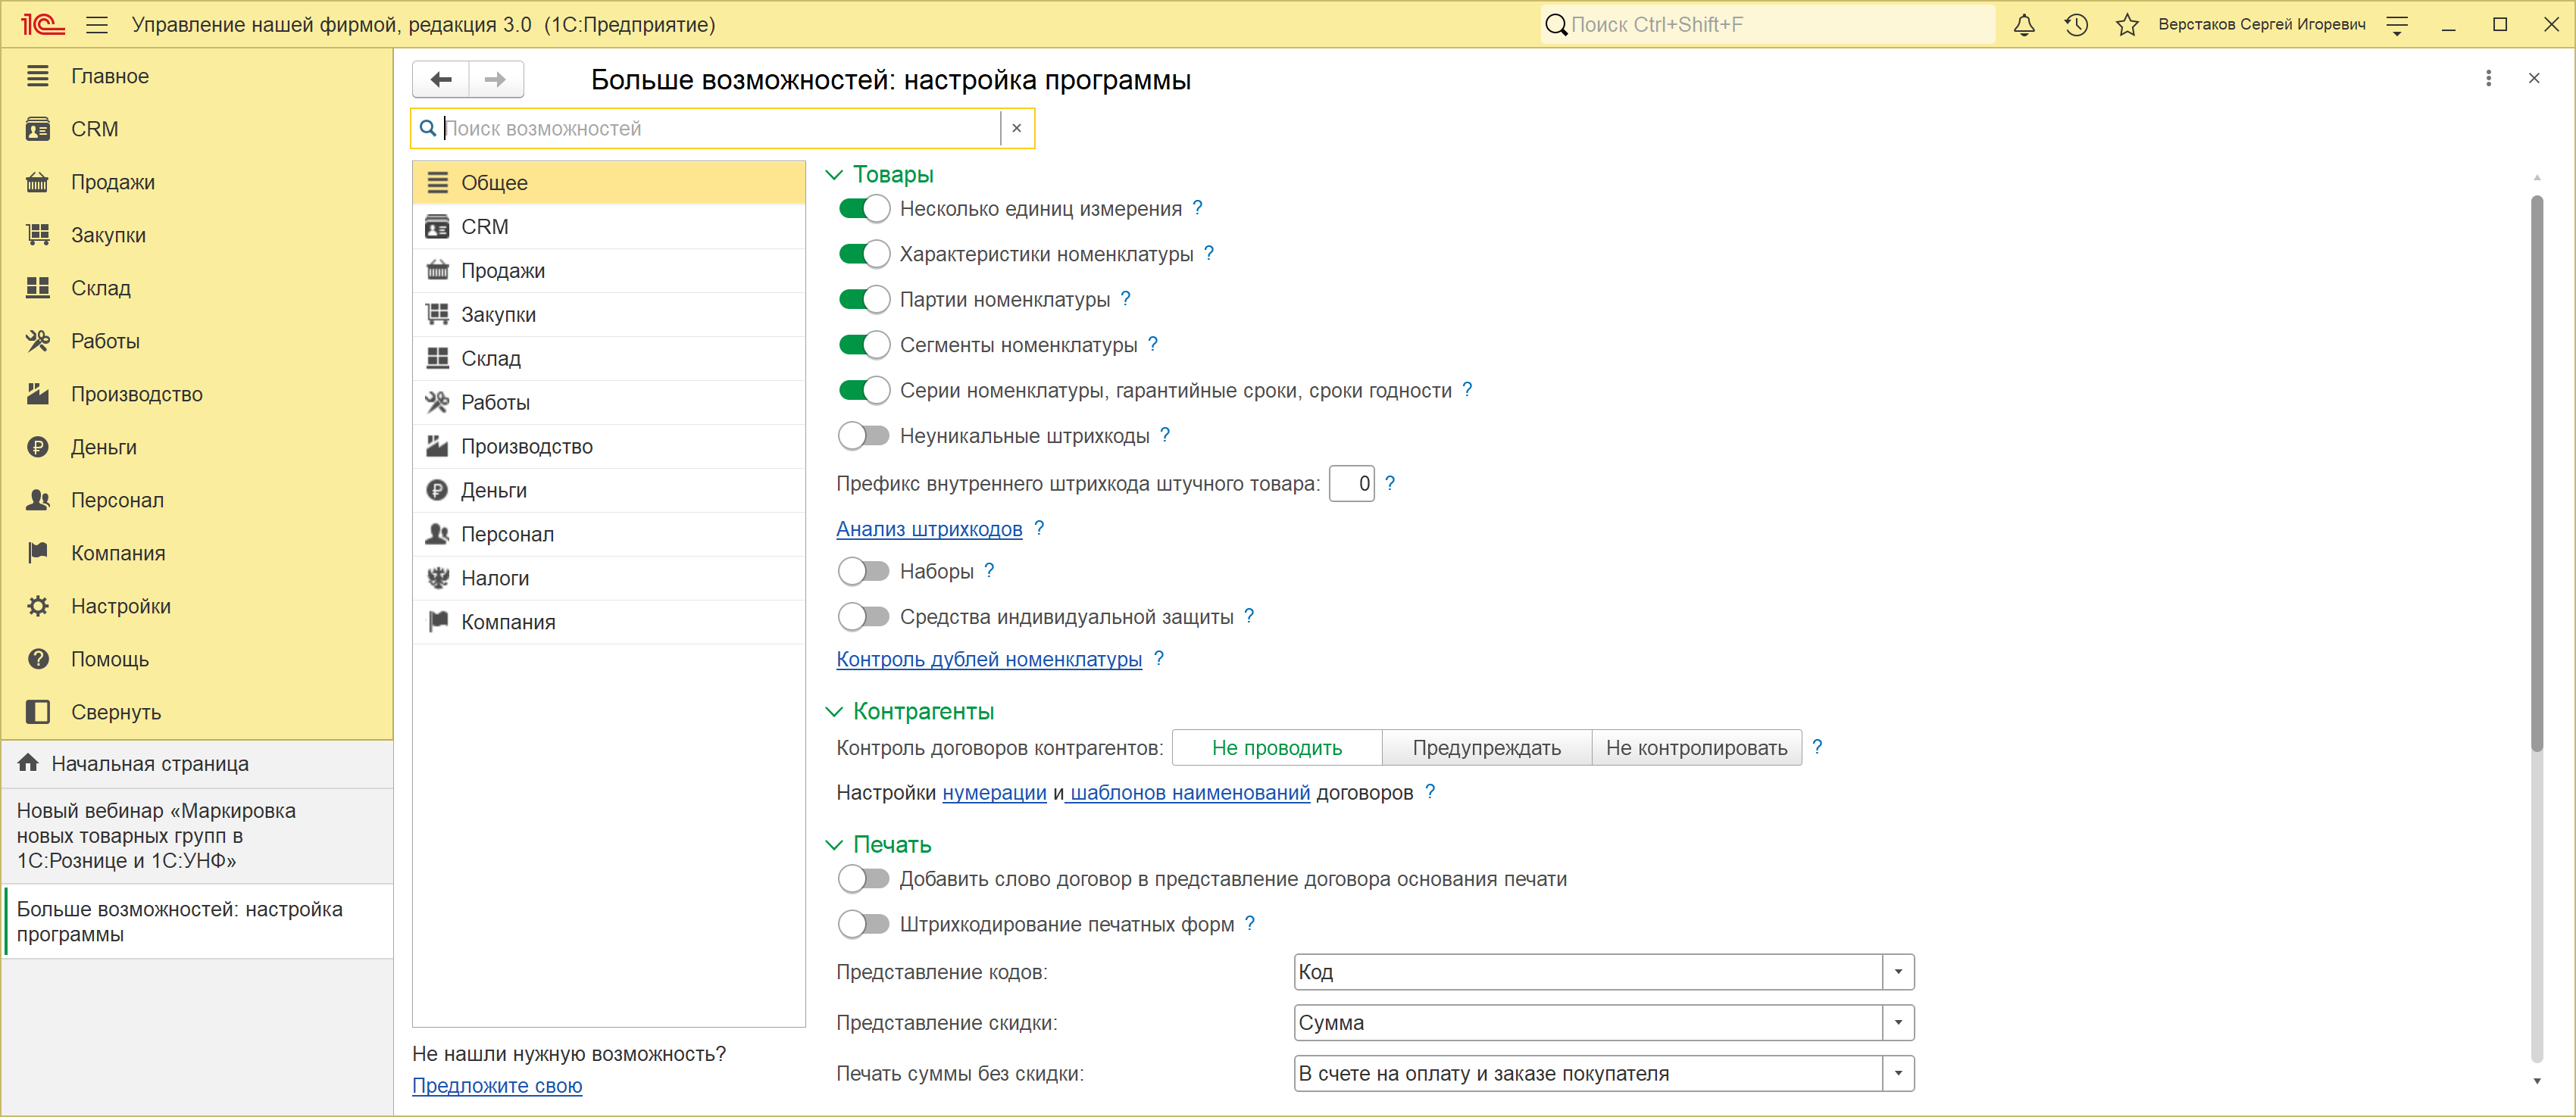Open Представление кодов dropdown
This screenshot has height=1117, width=2576.
(1897, 972)
